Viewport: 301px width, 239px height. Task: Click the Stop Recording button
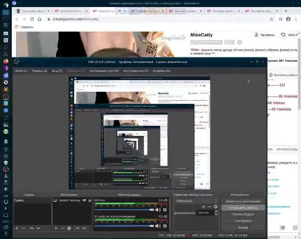(x=243, y=208)
